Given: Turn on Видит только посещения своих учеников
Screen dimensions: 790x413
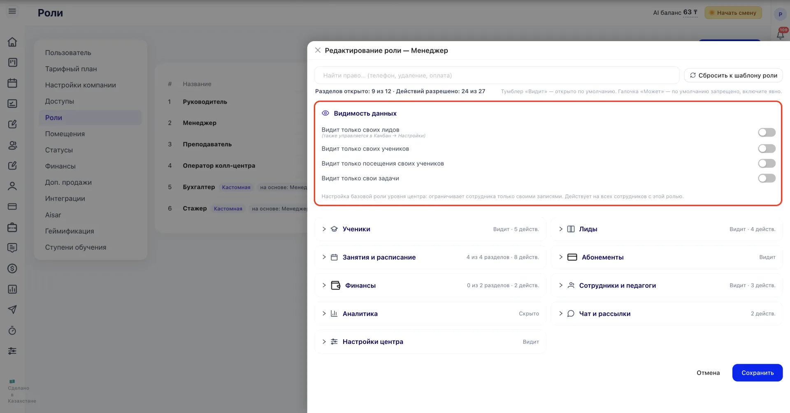Looking at the screenshot, I should point(767,163).
